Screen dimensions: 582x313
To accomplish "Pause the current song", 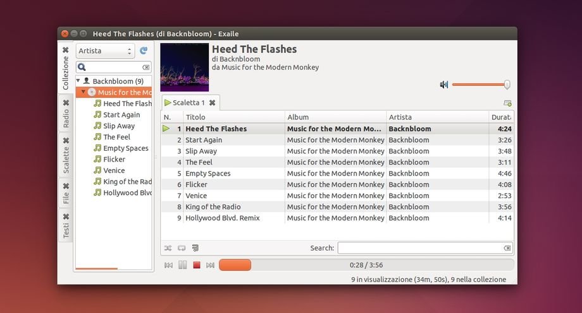I will point(183,265).
